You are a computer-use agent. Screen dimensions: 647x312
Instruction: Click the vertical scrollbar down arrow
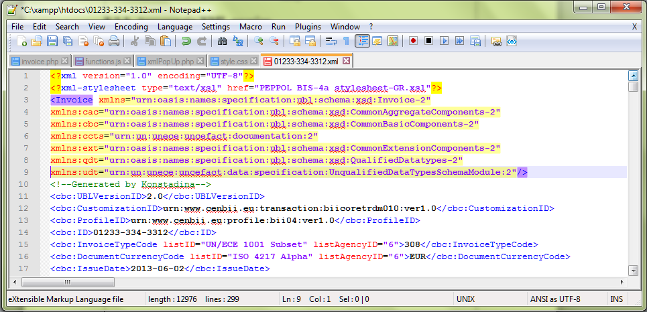pyautogui.click(x=633, y=270)
